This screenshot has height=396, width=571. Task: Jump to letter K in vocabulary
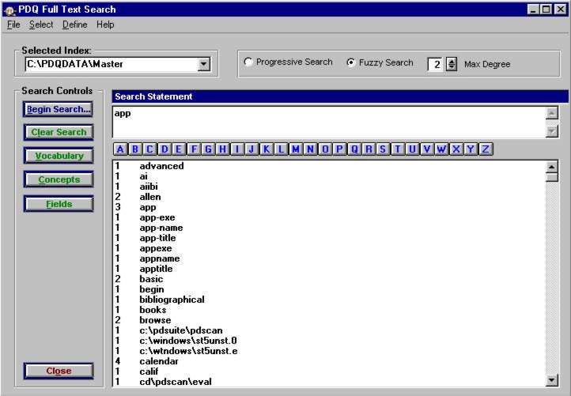click(267, 149)
